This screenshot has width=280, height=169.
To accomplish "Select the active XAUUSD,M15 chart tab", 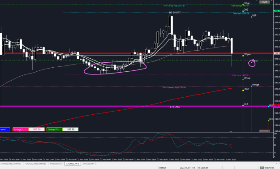I will point(73,164).
